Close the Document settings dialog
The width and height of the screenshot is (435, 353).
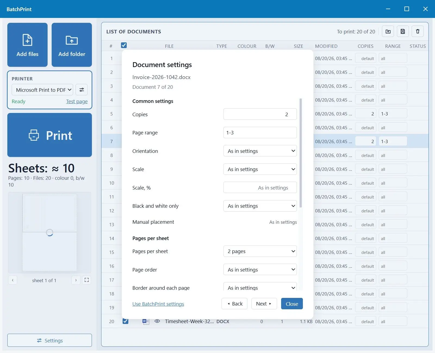[292, 304]
